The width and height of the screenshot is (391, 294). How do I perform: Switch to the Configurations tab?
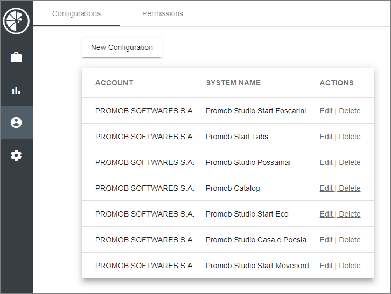pyautogui.click(x=76, y=13)
